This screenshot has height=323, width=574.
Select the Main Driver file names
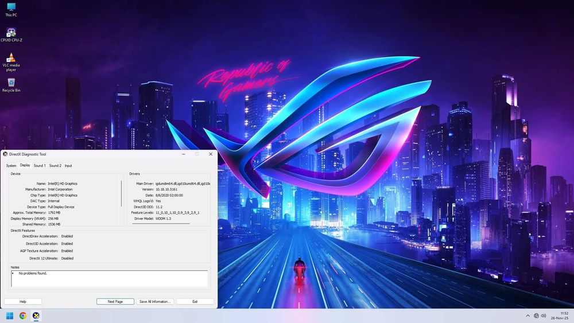tap(183, 184)
